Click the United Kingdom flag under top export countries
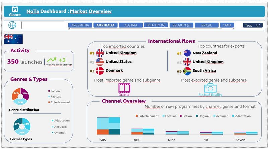 pos(187,62)
